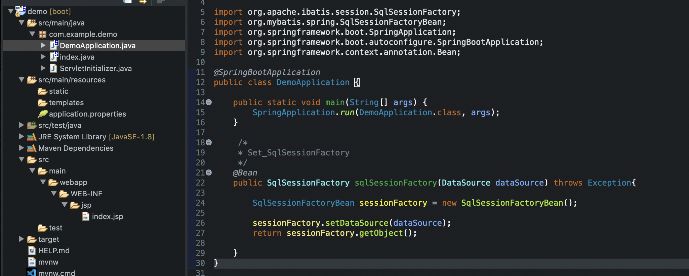Click getObject call on line 27
The width and height of the screenshot is (689, 276).
click(x=381, y=233)
